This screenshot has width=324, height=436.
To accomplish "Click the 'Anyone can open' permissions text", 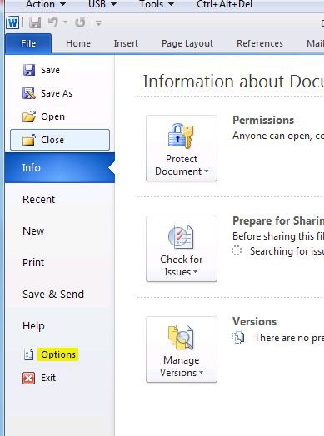I will click(278, 136).
